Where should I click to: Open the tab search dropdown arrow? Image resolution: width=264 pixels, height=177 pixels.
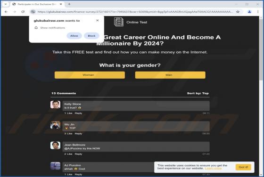point(6,4)
